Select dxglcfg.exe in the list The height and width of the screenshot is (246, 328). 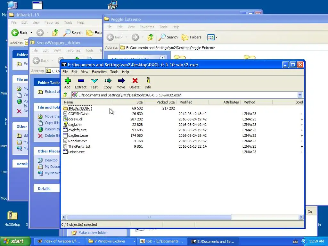click(75, 130)
